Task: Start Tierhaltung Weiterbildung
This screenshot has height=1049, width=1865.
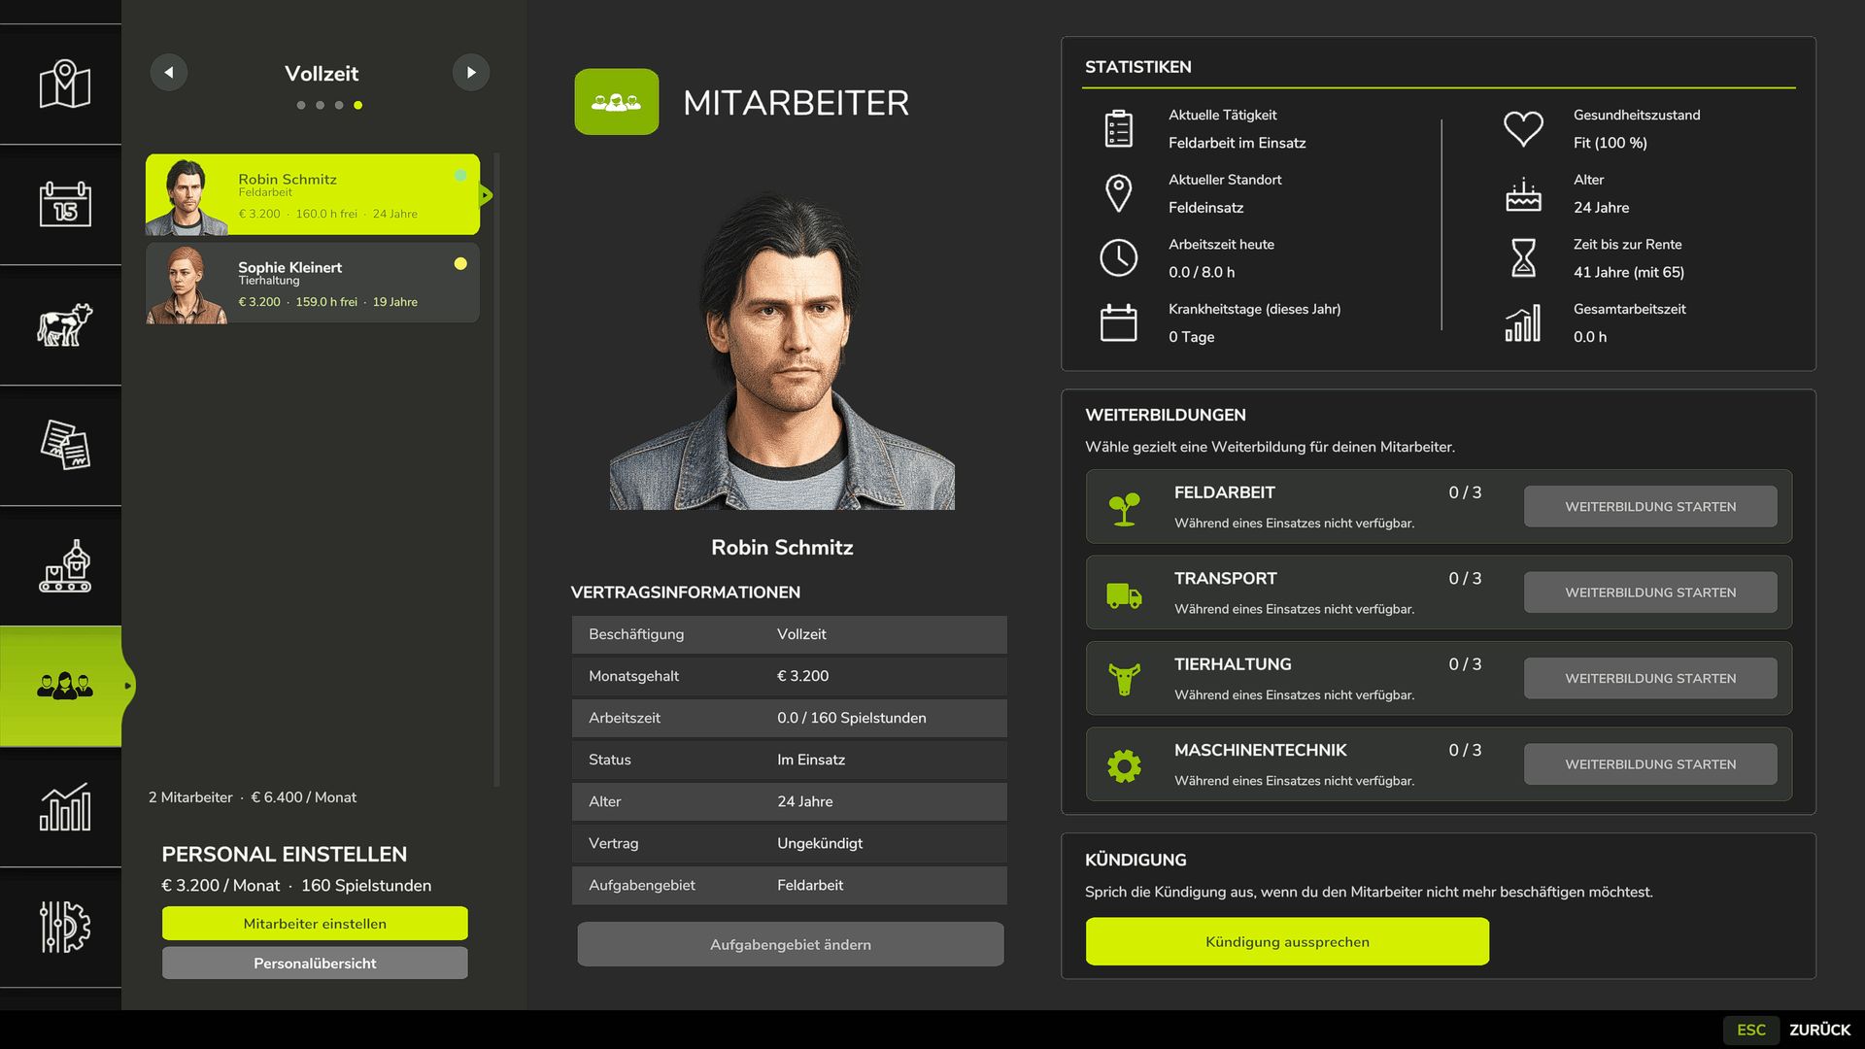Action: [1650, 679]
